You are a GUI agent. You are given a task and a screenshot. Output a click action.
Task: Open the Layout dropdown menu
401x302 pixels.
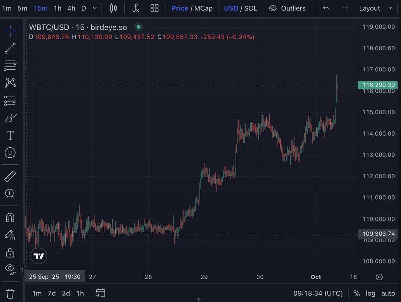375,8
